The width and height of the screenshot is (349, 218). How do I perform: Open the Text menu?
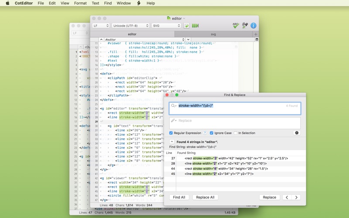pyautogui.click(x=95, y=3)
